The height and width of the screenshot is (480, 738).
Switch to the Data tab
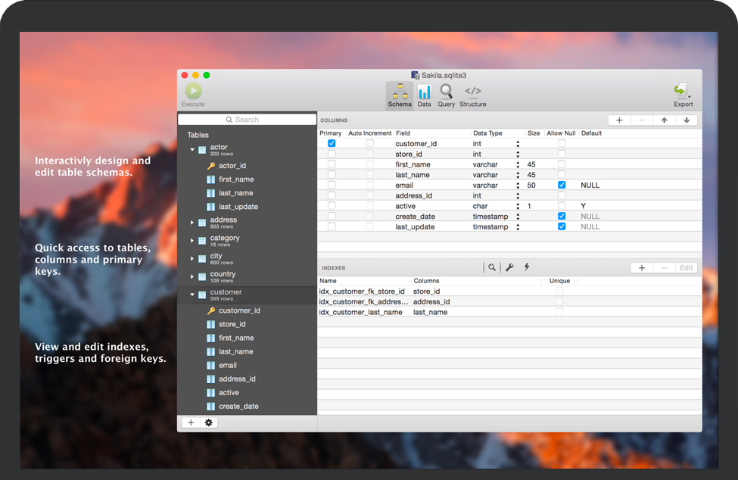(x=424, y=95)
